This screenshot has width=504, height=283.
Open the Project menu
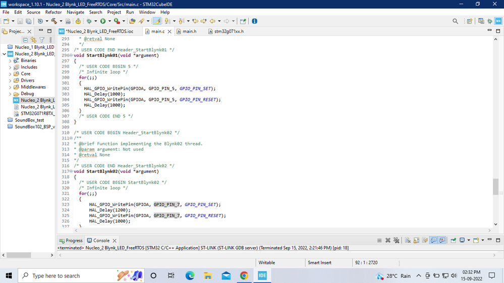114,12
